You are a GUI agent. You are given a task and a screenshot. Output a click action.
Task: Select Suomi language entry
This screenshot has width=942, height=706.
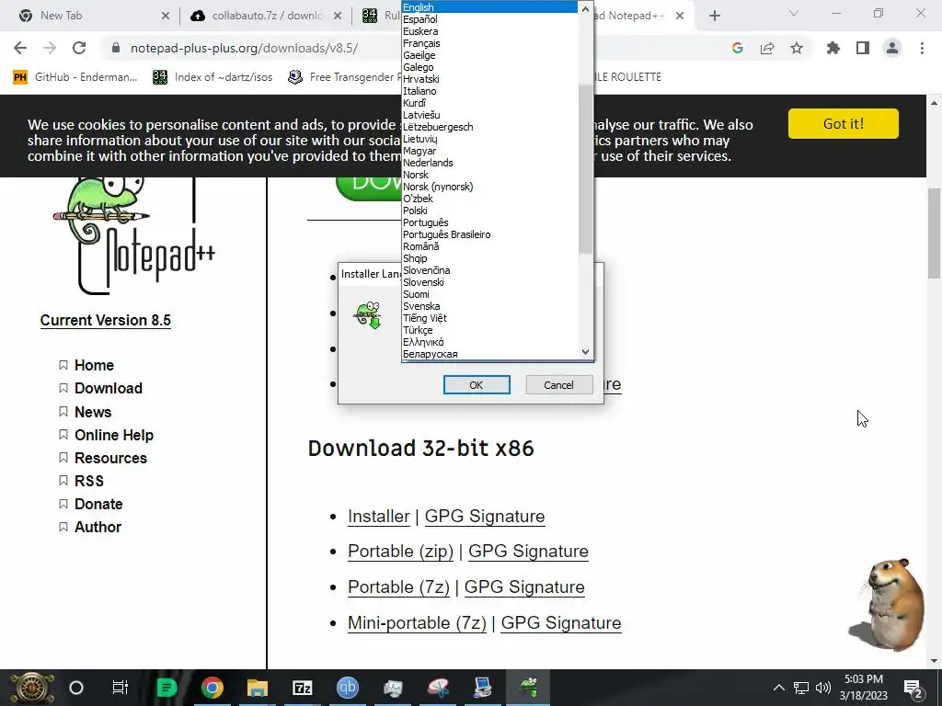[x=489, y=294]
